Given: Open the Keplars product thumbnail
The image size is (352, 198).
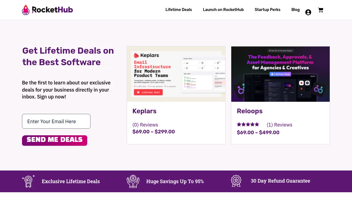Looking at the screenshot, I should (x=176, y=74).
